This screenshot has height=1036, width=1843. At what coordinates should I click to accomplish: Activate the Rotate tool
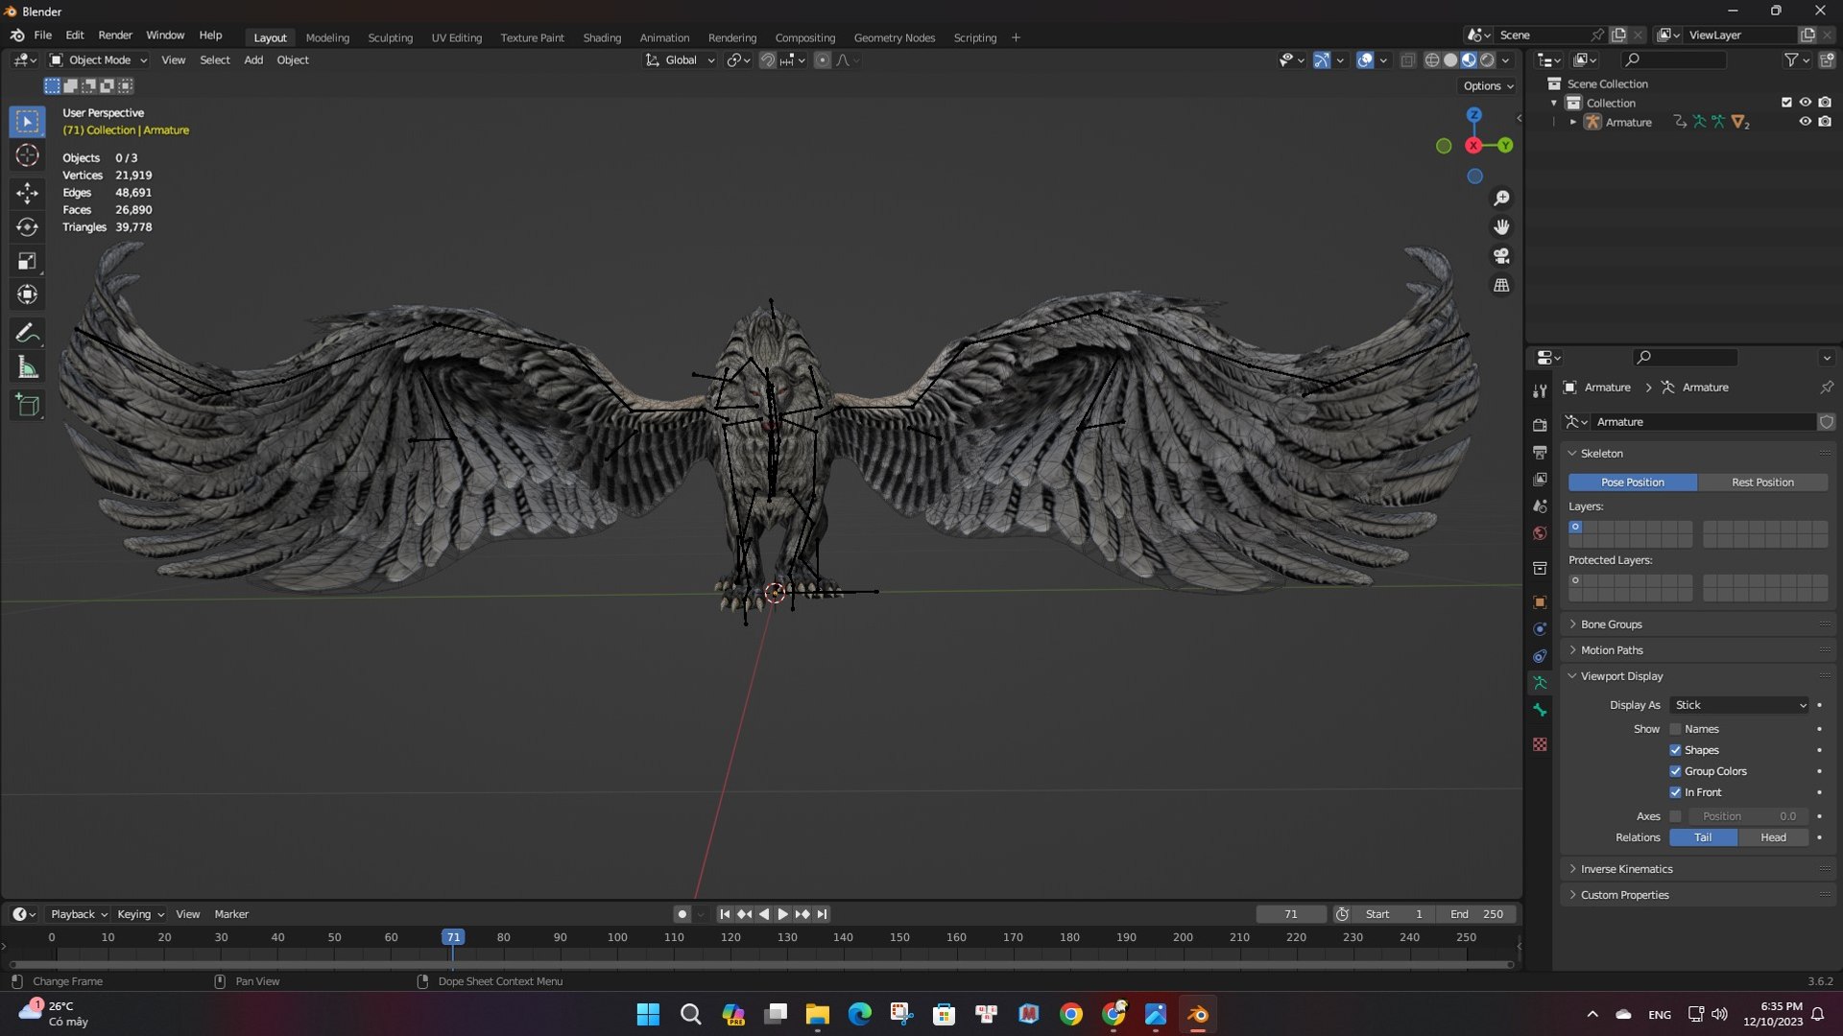27,227
